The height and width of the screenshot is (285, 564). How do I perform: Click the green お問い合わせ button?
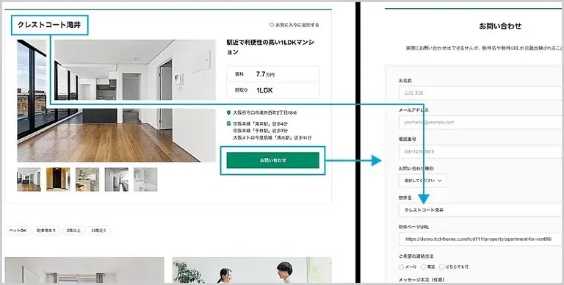[272, 160]
